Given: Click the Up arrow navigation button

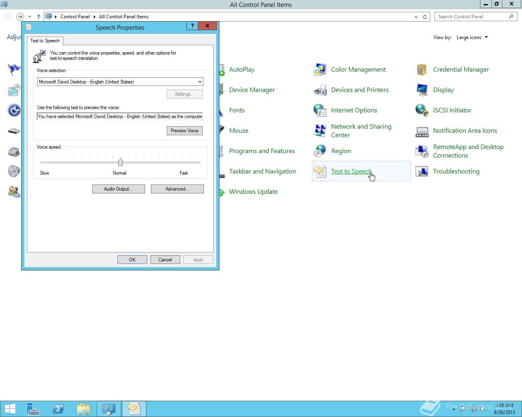Looking at the screenshot, I should click(x=39, y=17).
